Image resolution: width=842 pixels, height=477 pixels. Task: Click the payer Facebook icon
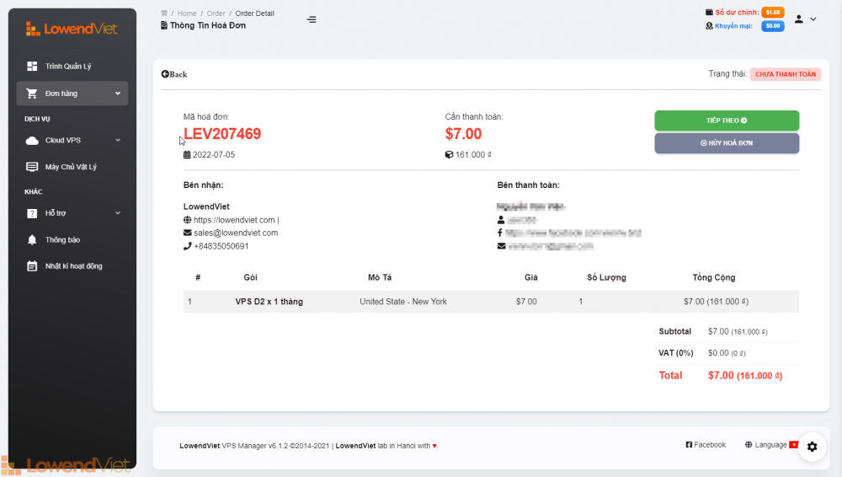coord(500,233)
